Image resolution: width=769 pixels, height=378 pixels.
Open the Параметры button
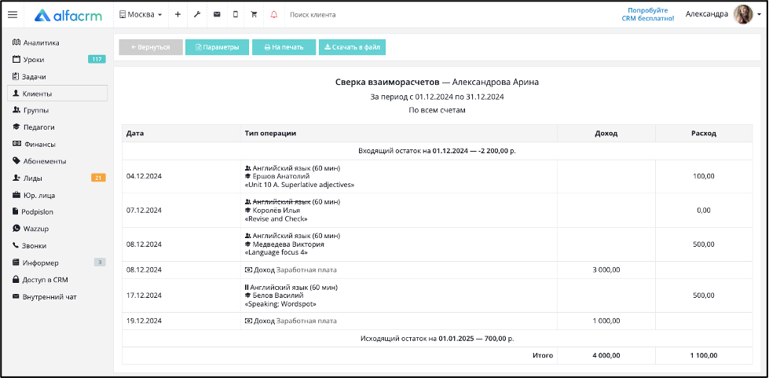[x=218, y=47]
